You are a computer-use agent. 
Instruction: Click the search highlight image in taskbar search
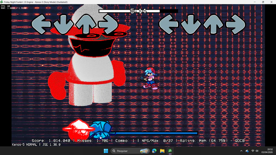[x=144, y=151]
